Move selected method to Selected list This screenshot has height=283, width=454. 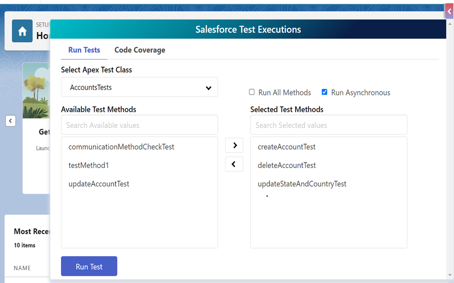(234, 145)
